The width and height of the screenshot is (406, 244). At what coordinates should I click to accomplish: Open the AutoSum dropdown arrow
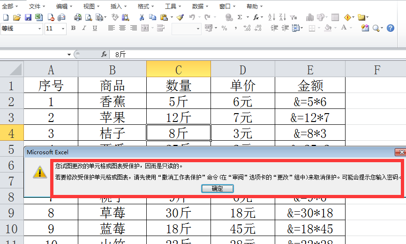point(248,17)
